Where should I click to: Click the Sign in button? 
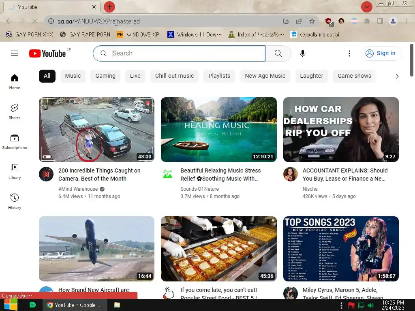[x=381, y=53]
